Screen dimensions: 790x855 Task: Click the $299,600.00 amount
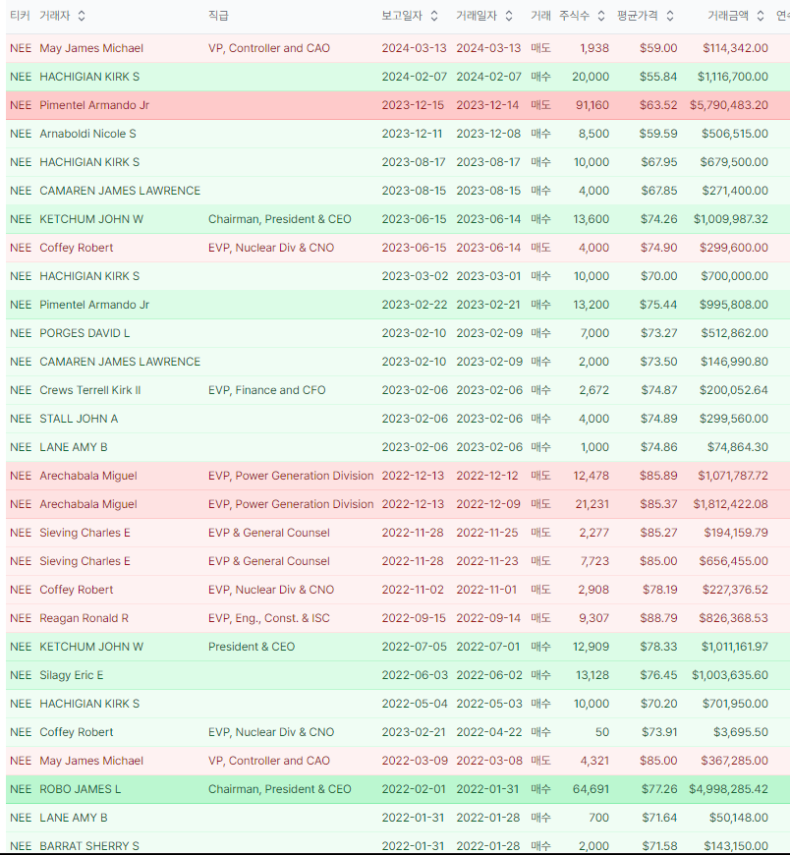(x=734, y=248)
